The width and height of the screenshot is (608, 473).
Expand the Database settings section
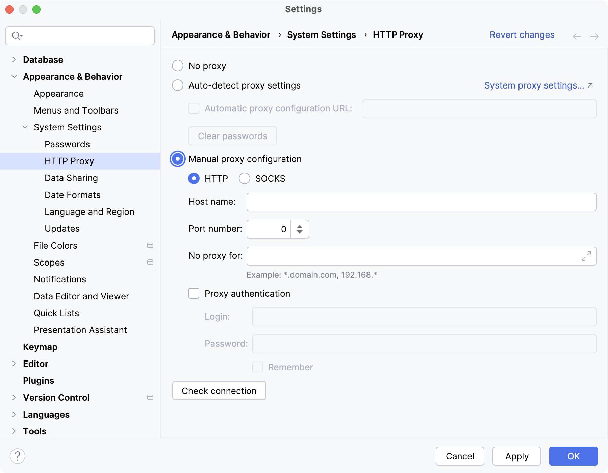point(14,59)
